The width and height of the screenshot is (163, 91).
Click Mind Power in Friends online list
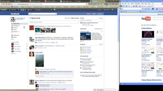[16, 44]
